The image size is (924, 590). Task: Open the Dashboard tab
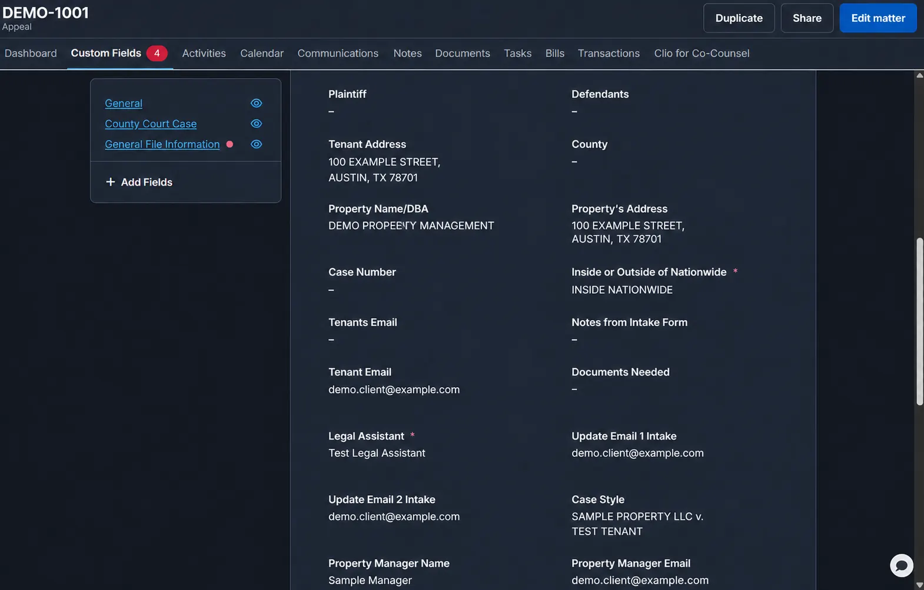coord(31,53)
